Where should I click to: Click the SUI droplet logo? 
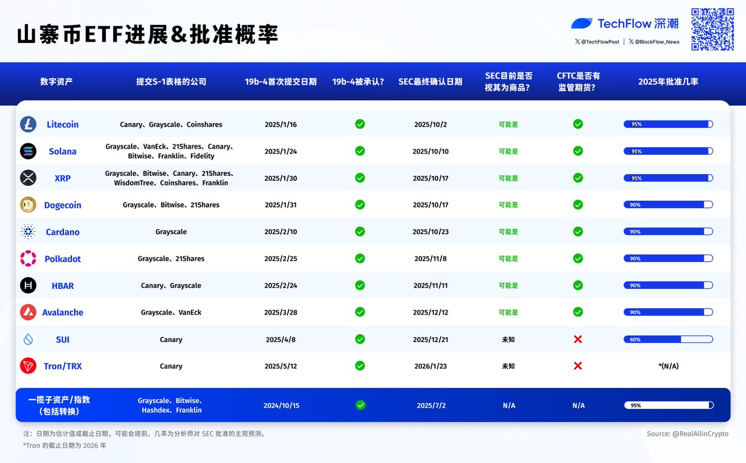[x=28, y=339]
